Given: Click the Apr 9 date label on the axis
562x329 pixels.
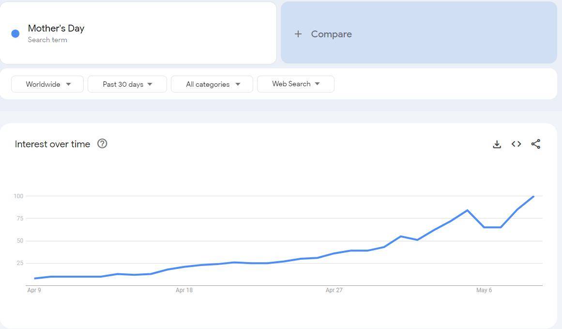Looking at the screenshot, I should click(x=34, y=290).
